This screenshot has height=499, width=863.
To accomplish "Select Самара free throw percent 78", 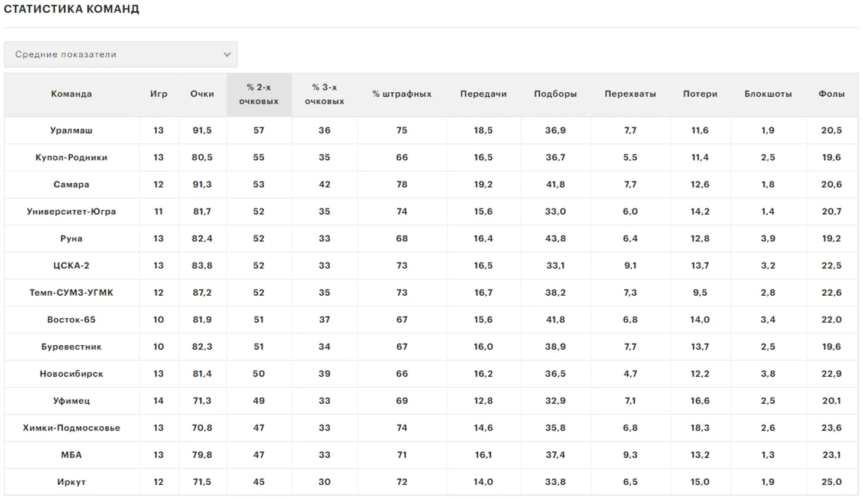I will pos(402,184).
